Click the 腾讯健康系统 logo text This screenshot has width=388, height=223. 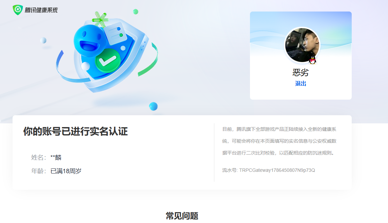(41, 10)
